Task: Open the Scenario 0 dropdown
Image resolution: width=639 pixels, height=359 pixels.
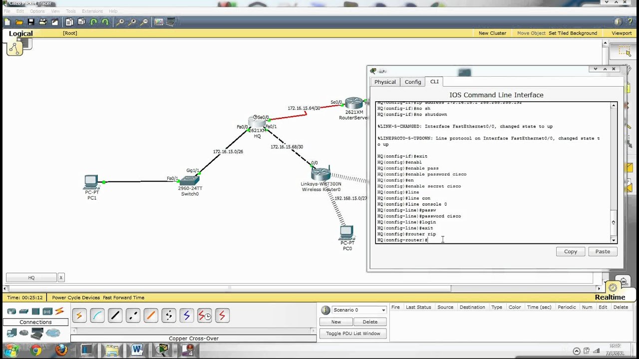Action: [359, 310]
